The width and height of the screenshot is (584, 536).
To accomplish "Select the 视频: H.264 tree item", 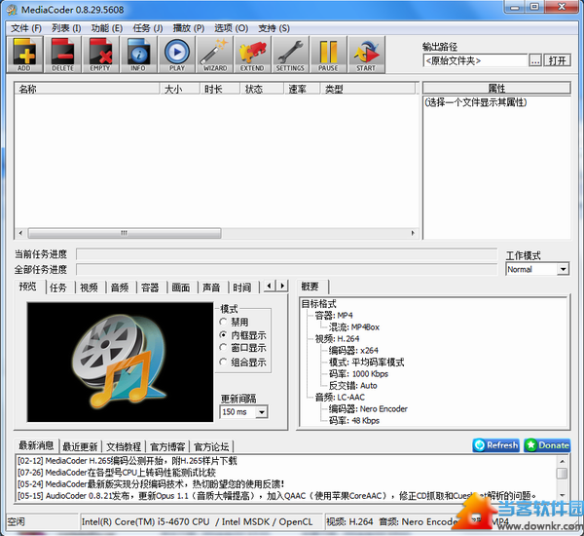I will tap(337, 339).
